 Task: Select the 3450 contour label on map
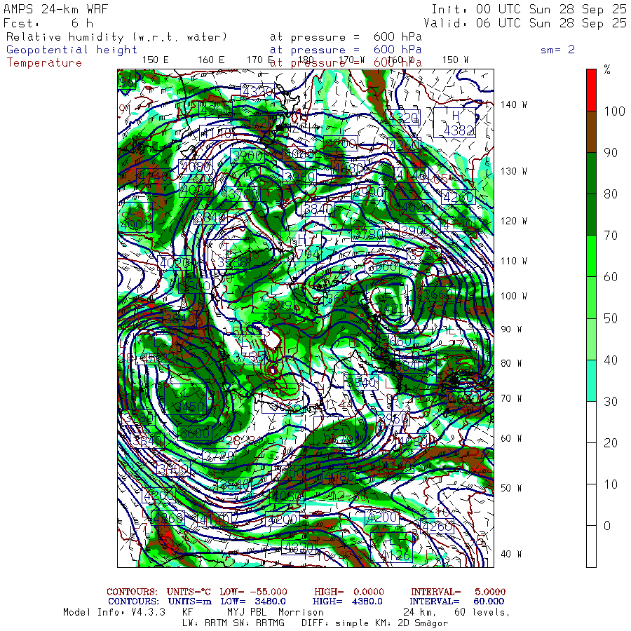pos(189,407)
